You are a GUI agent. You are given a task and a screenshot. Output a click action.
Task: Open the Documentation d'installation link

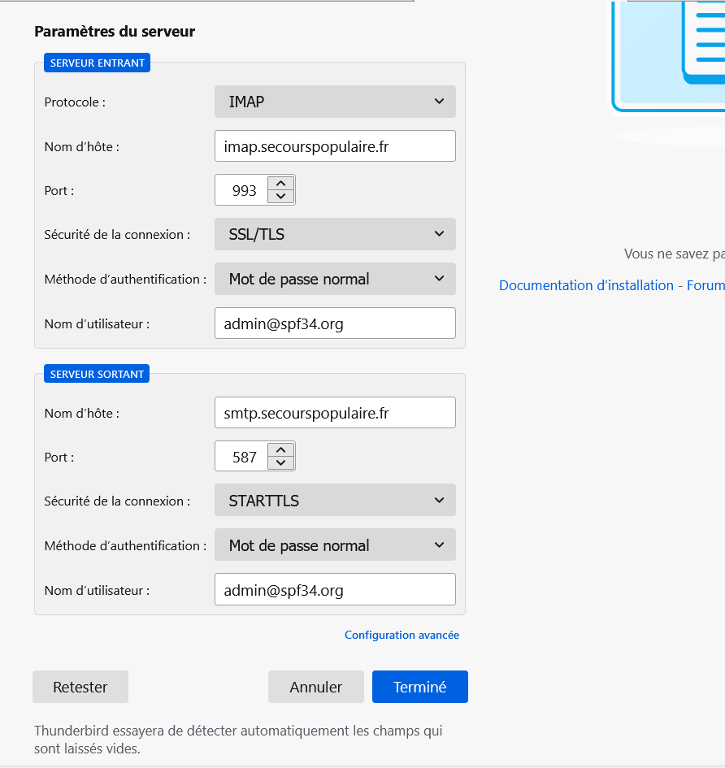tap(586, 285)
